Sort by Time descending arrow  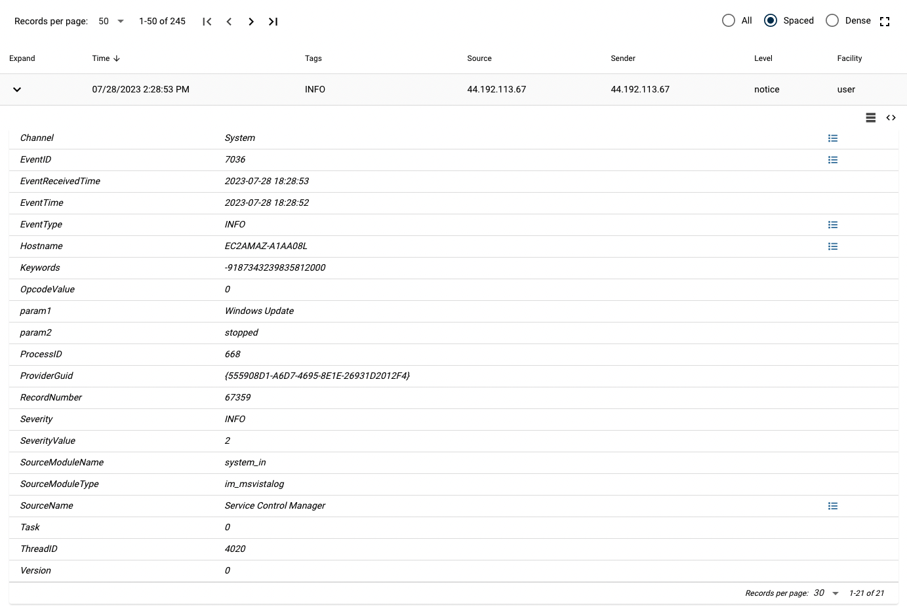[x=117, y=58]
